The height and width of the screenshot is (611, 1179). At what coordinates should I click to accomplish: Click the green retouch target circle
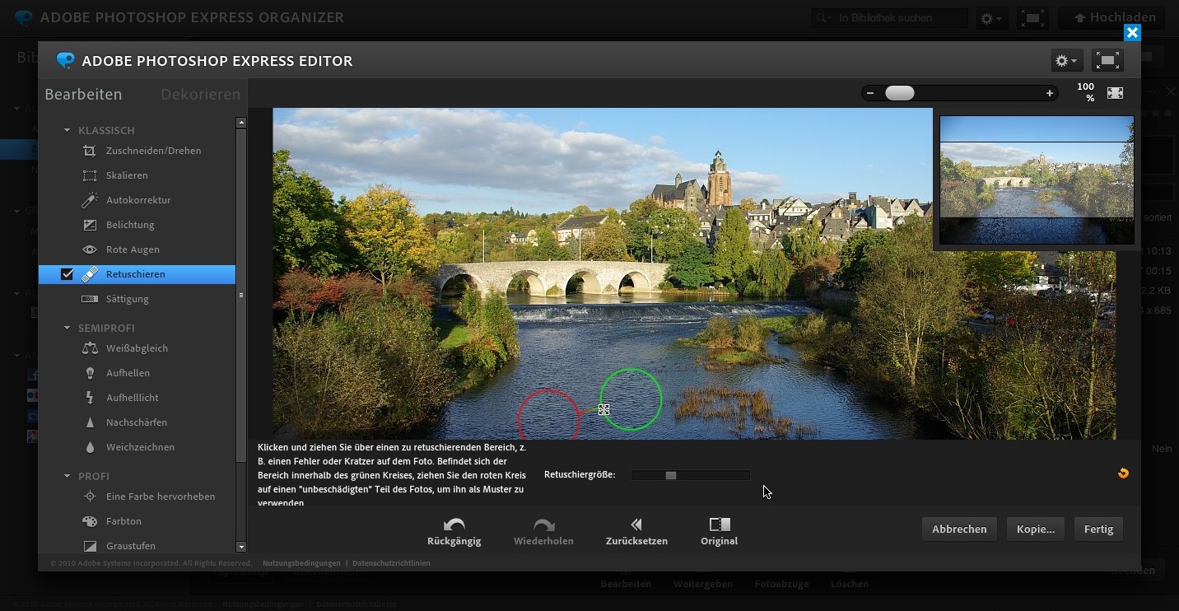tap(631, 399)
